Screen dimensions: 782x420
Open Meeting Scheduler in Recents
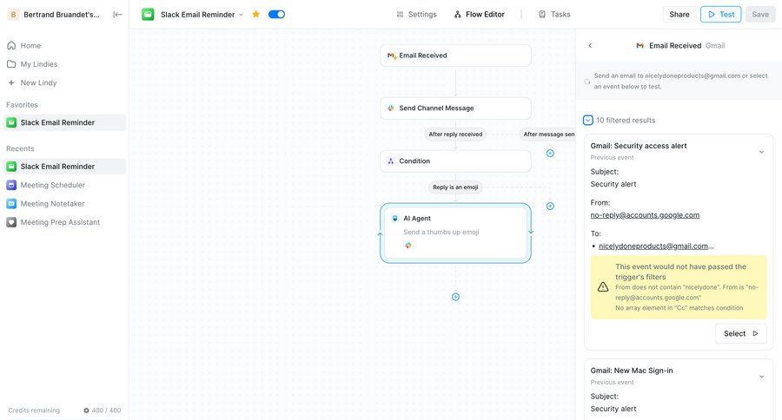point(65,185)
